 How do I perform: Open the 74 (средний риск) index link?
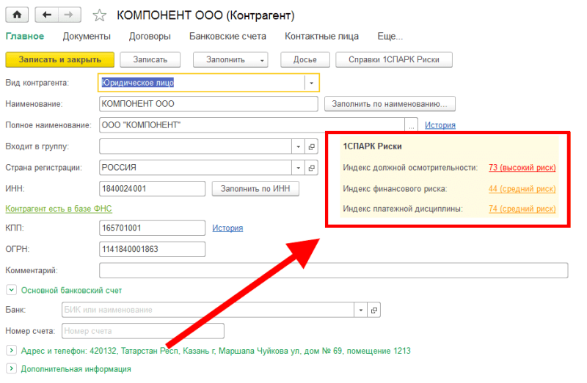coord(522,209)
